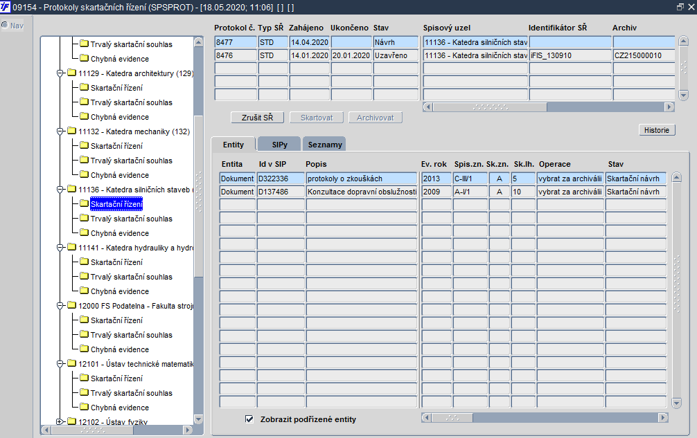Click folder icon of Chybná evidence under 11129
Screen dimensions: 697x438
(84, 117)
